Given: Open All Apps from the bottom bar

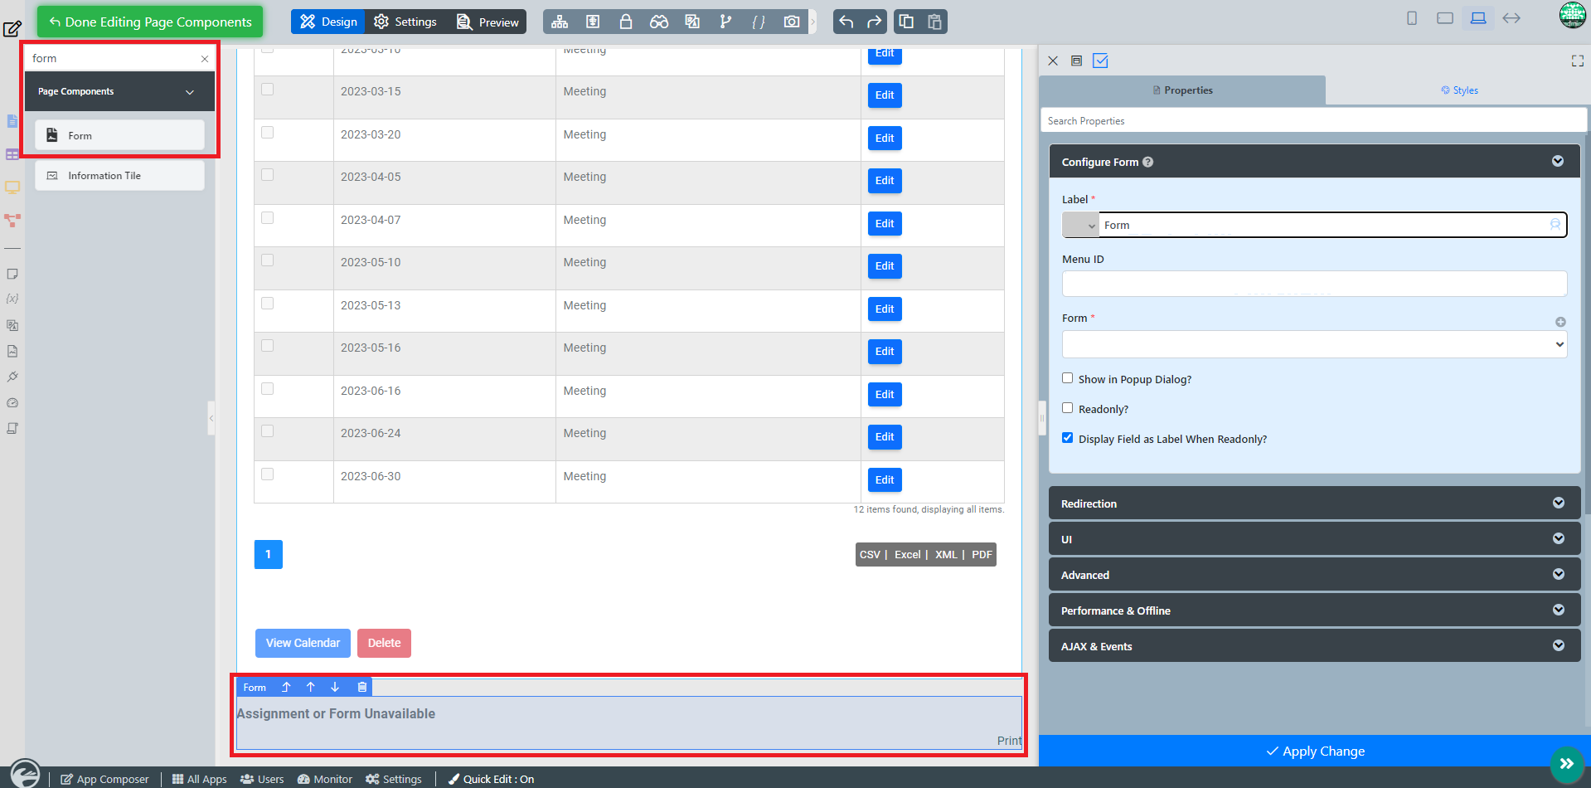Looking at the screenshot, I should (x=199, y=779).
